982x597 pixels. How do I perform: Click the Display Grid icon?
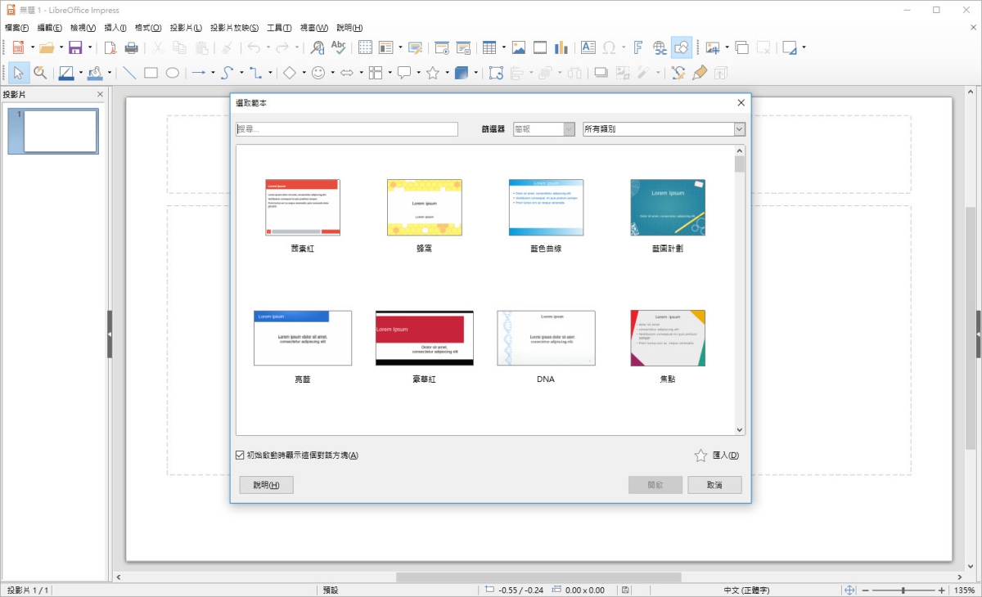tap(365, 47)
